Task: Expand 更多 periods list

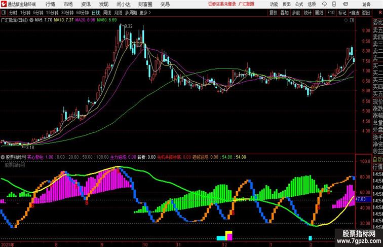Action: pyautogui.click(x=145, y=13)
